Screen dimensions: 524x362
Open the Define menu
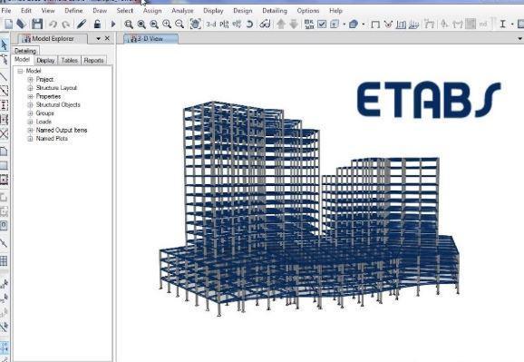click(x=73, y=11)
